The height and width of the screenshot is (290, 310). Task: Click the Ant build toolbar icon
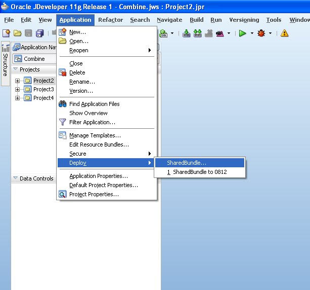tap(219, 33)
